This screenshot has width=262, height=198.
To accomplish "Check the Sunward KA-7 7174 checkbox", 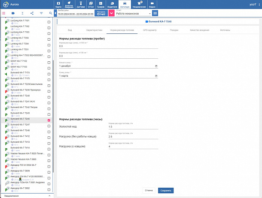I will point(49,74).
